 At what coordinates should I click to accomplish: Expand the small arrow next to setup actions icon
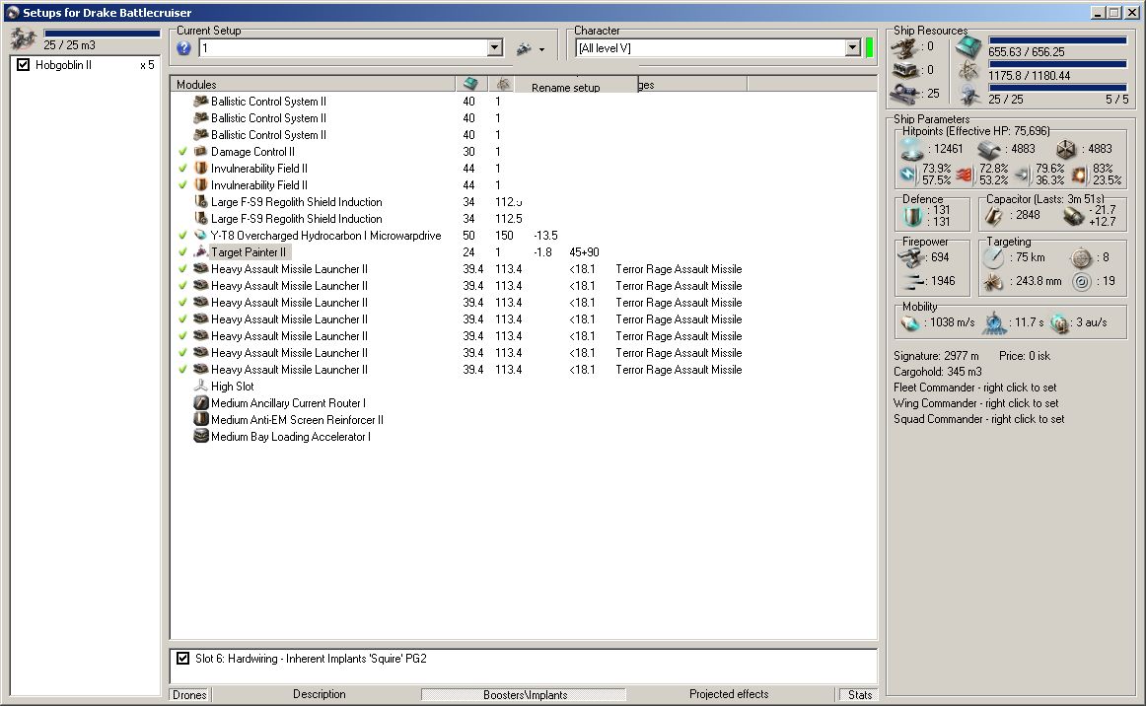click(541, 49)
